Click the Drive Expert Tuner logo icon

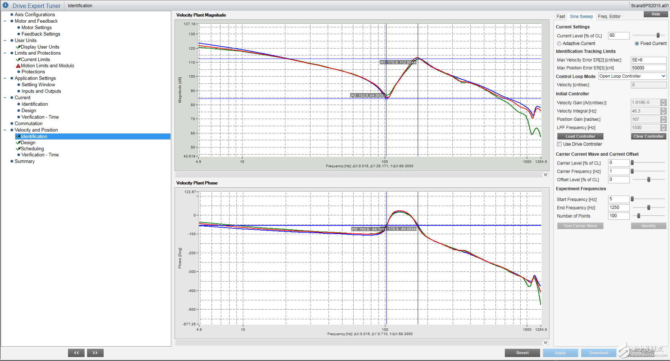5,5
